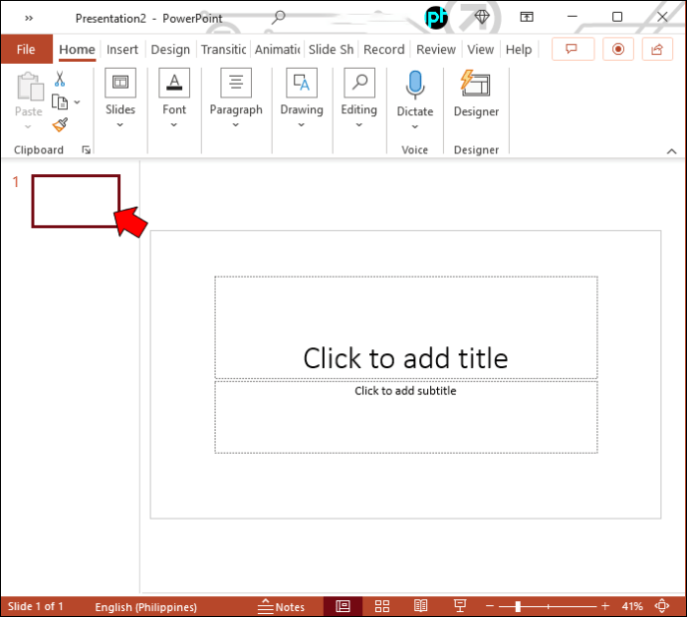This screenshot has width=687, height=617.
Task: Click the Cut scissors icon
Action: pyautogui.click(x=60, y=79)
